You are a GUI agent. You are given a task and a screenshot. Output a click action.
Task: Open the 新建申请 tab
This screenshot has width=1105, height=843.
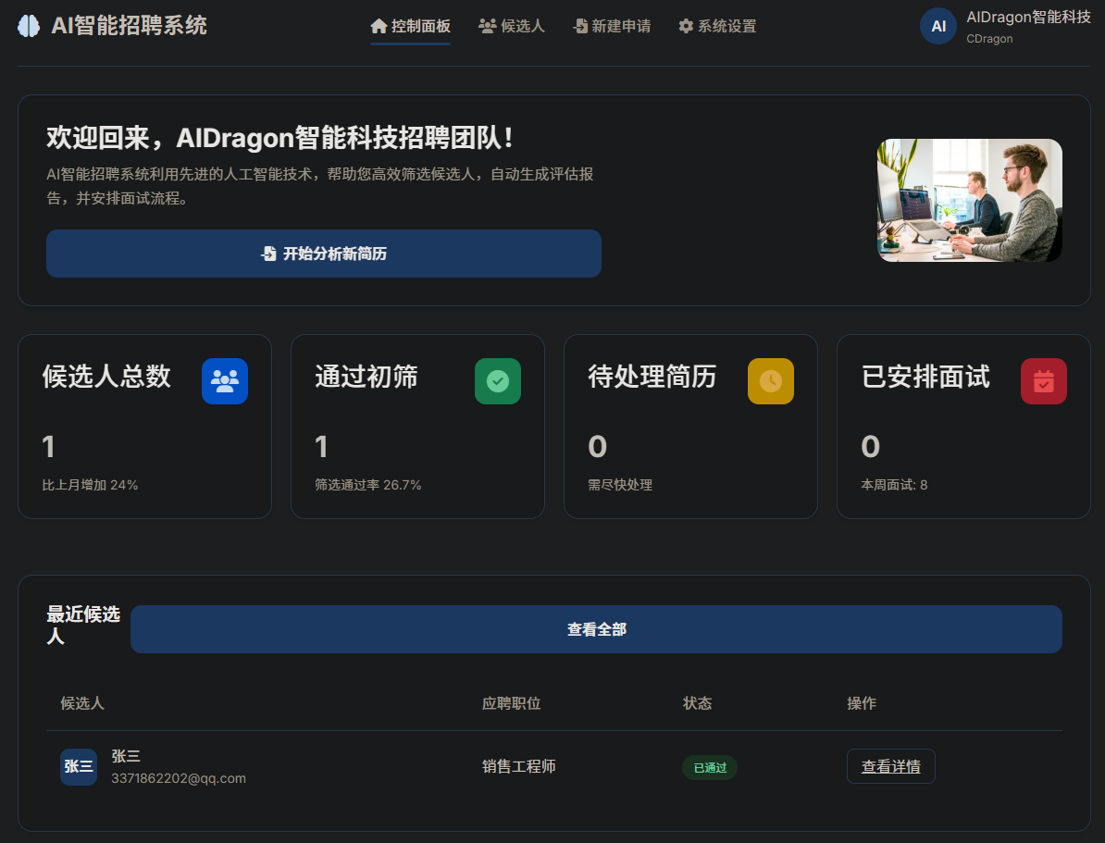612,26
